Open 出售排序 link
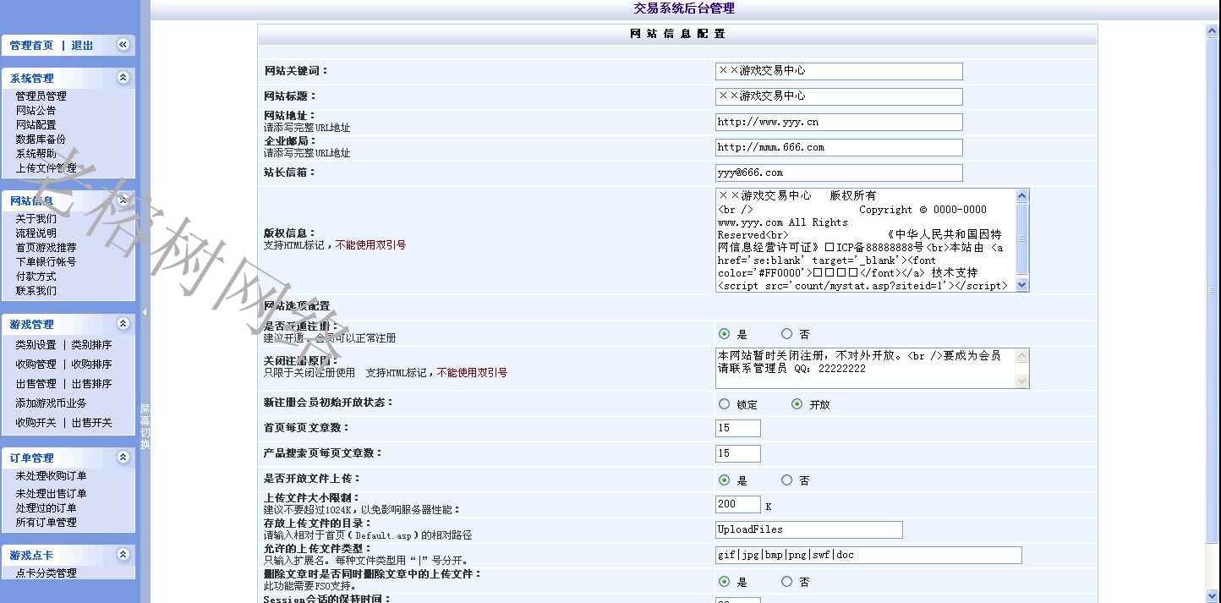Image resolution: width=1221 pixels, height=603 pixels. click(x=91, y=384)
